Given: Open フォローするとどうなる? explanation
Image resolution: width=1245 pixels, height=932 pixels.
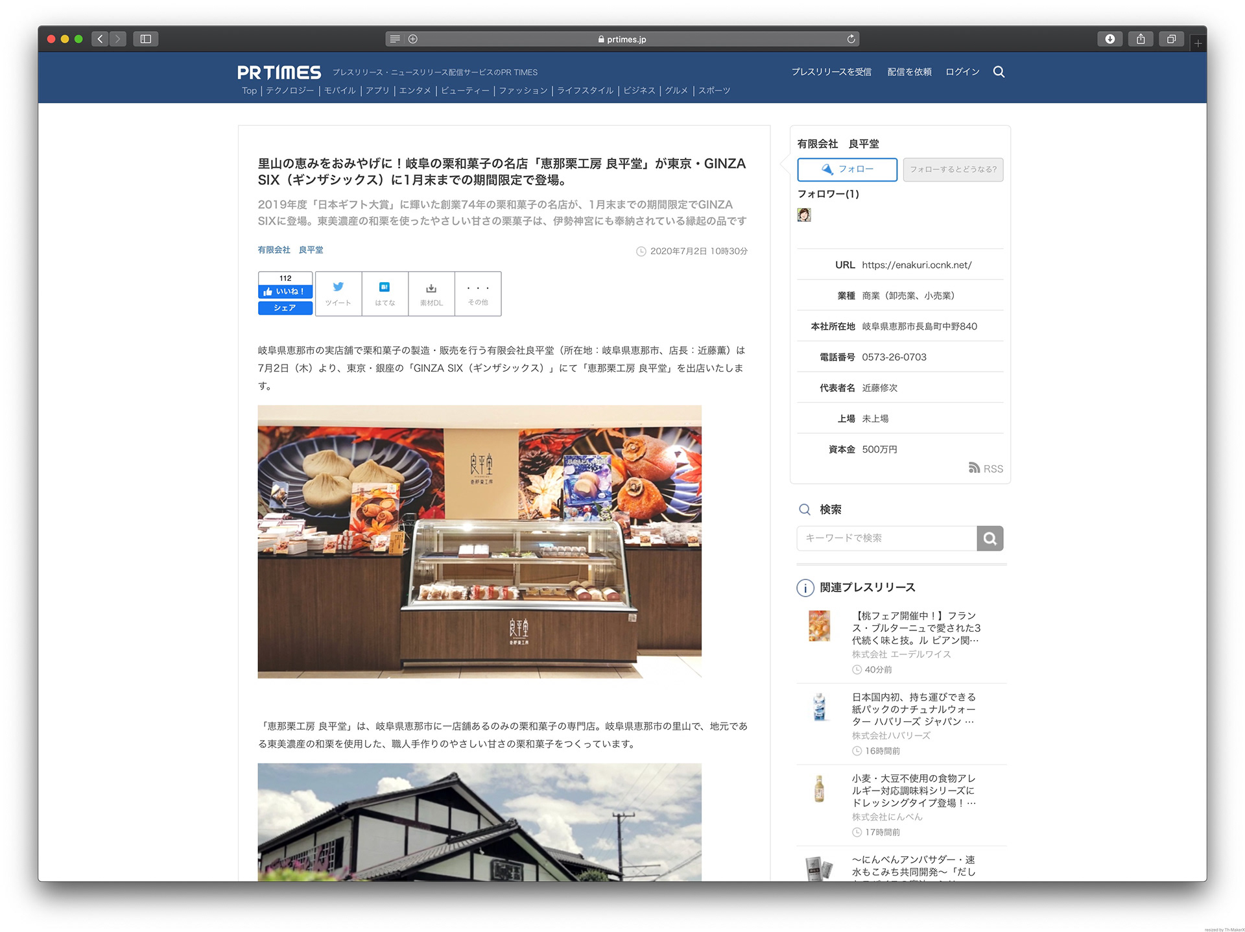Looking at the screenshot, I should pyautogui.click(x=953, y=169).
